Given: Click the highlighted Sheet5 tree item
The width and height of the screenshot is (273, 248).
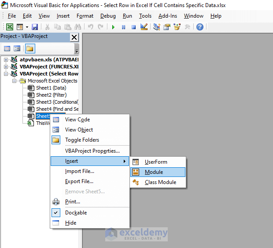Looking at the screenshot, I should click(43, 116).
